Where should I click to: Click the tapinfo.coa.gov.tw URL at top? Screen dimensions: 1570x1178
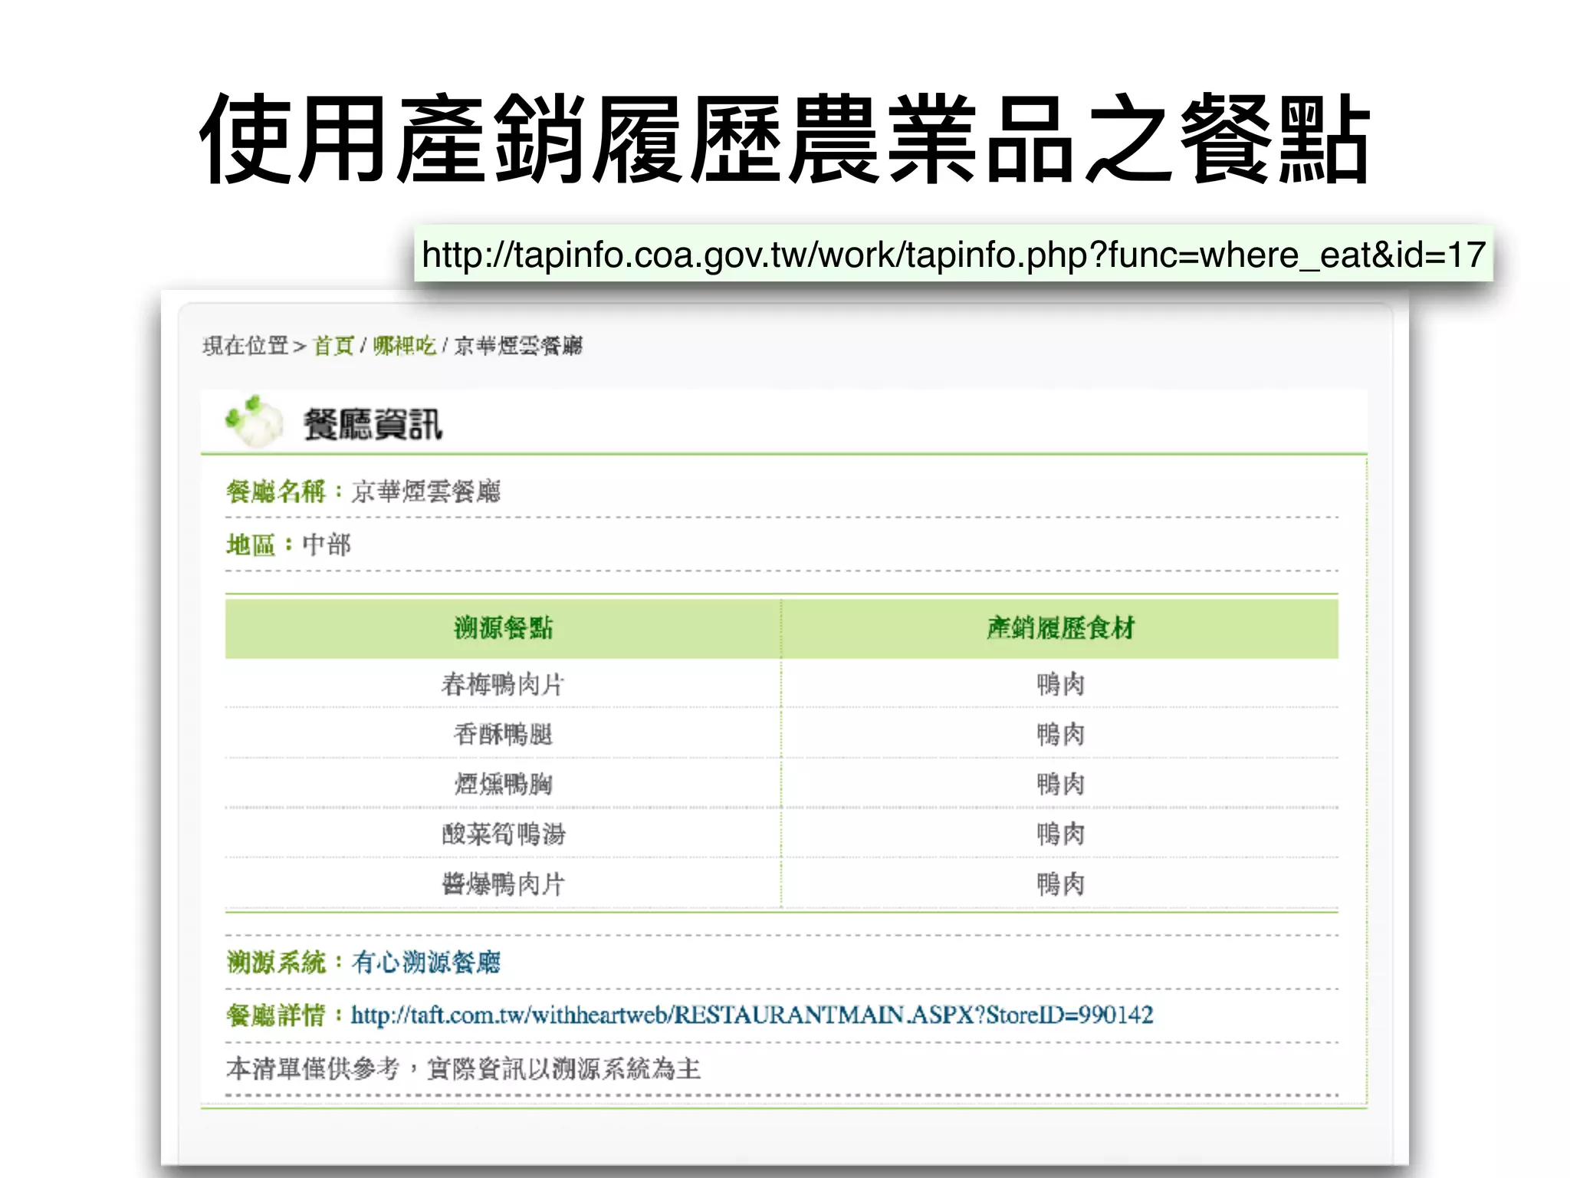[x=954, y=255]
